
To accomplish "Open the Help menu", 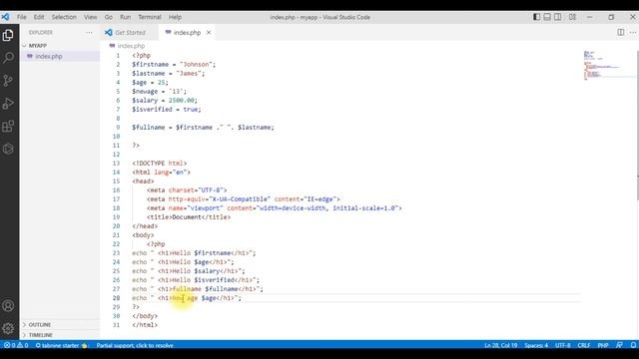I will click(176, 17).
